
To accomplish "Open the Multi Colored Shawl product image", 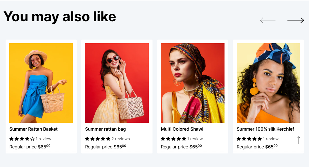I will click(x=193, y=83).
